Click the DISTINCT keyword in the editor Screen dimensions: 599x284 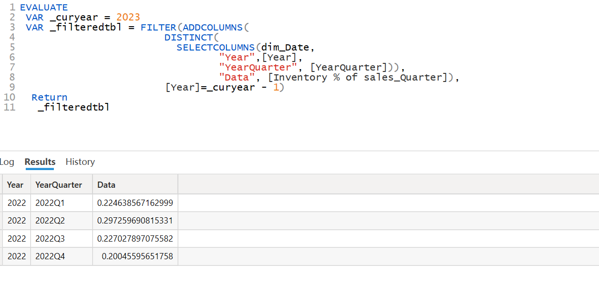(188, 38)
